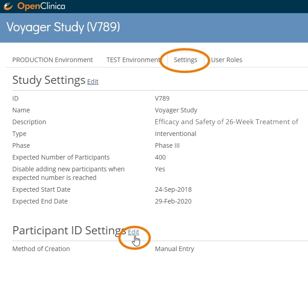Select the Settings tab
The image size is (308, 281).
185,60
